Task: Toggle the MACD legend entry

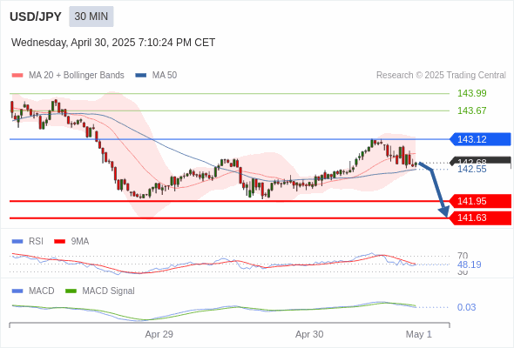Action: coord(33,291)
